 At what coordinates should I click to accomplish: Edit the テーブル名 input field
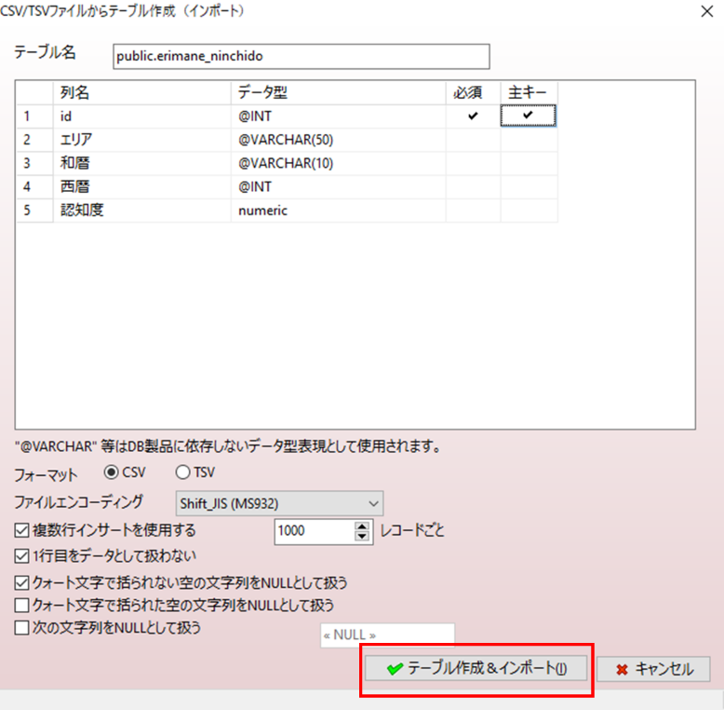tap(302, 57)
